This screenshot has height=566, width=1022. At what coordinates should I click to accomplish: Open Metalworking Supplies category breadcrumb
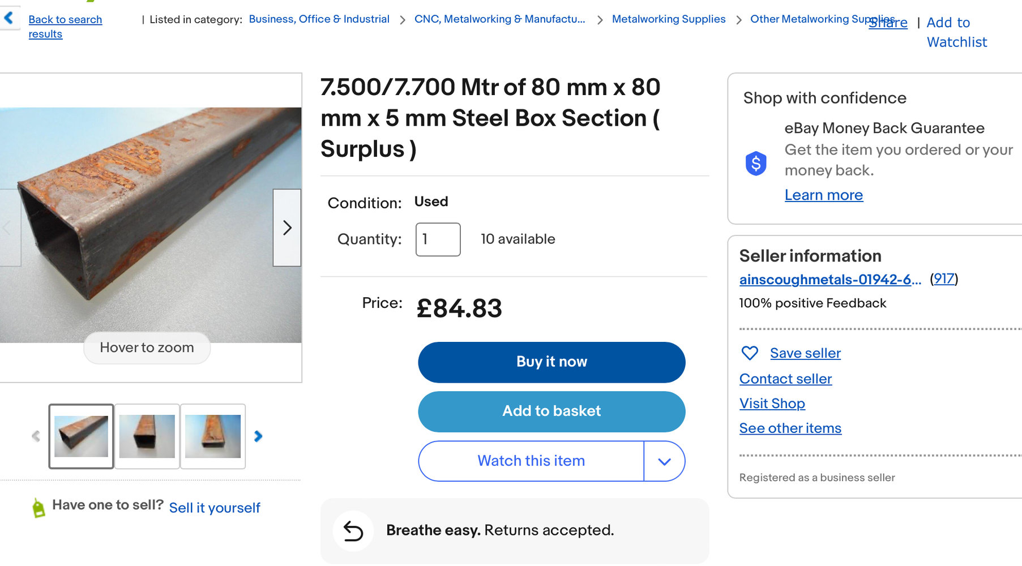pos(668,19)
